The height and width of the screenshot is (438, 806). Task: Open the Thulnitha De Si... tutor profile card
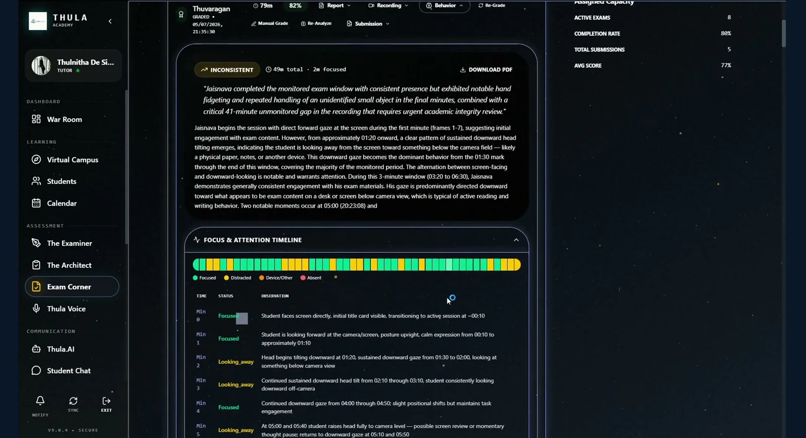73,65
